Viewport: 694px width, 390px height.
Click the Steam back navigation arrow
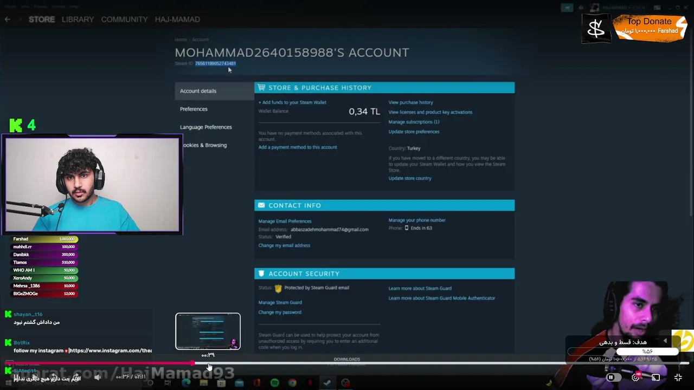(7, 19)
